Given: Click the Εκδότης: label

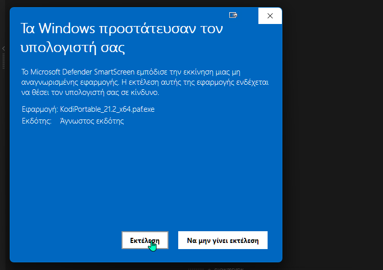Looking at the screenshot, I should [37, 121].
